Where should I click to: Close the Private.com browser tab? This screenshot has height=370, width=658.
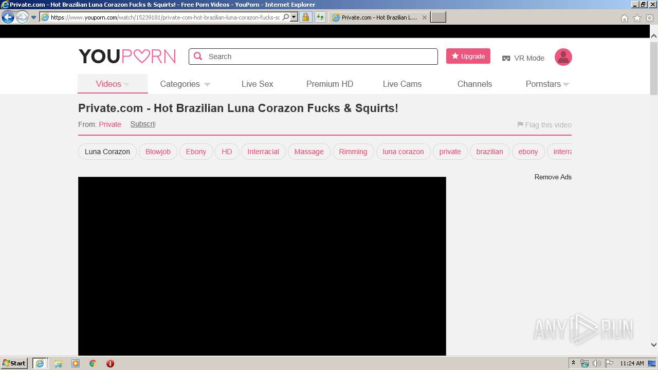click(424, 17)
